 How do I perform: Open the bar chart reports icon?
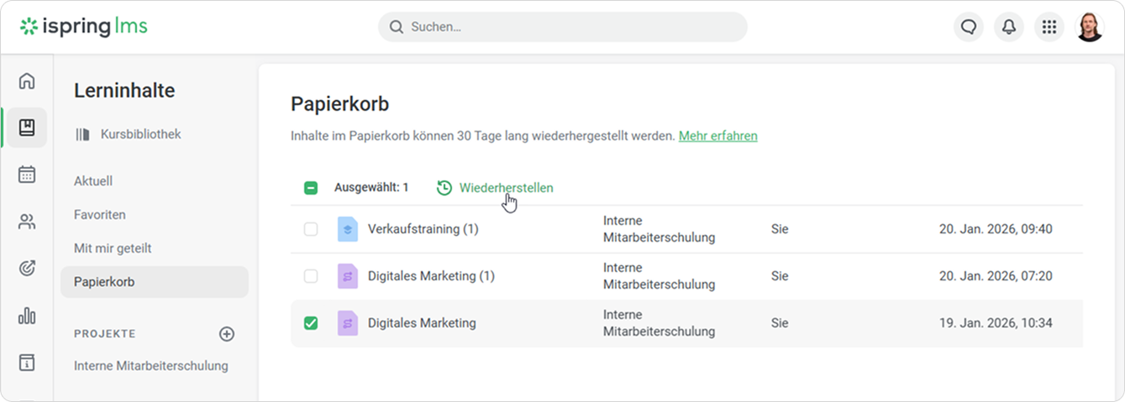(x=27, y=316)
